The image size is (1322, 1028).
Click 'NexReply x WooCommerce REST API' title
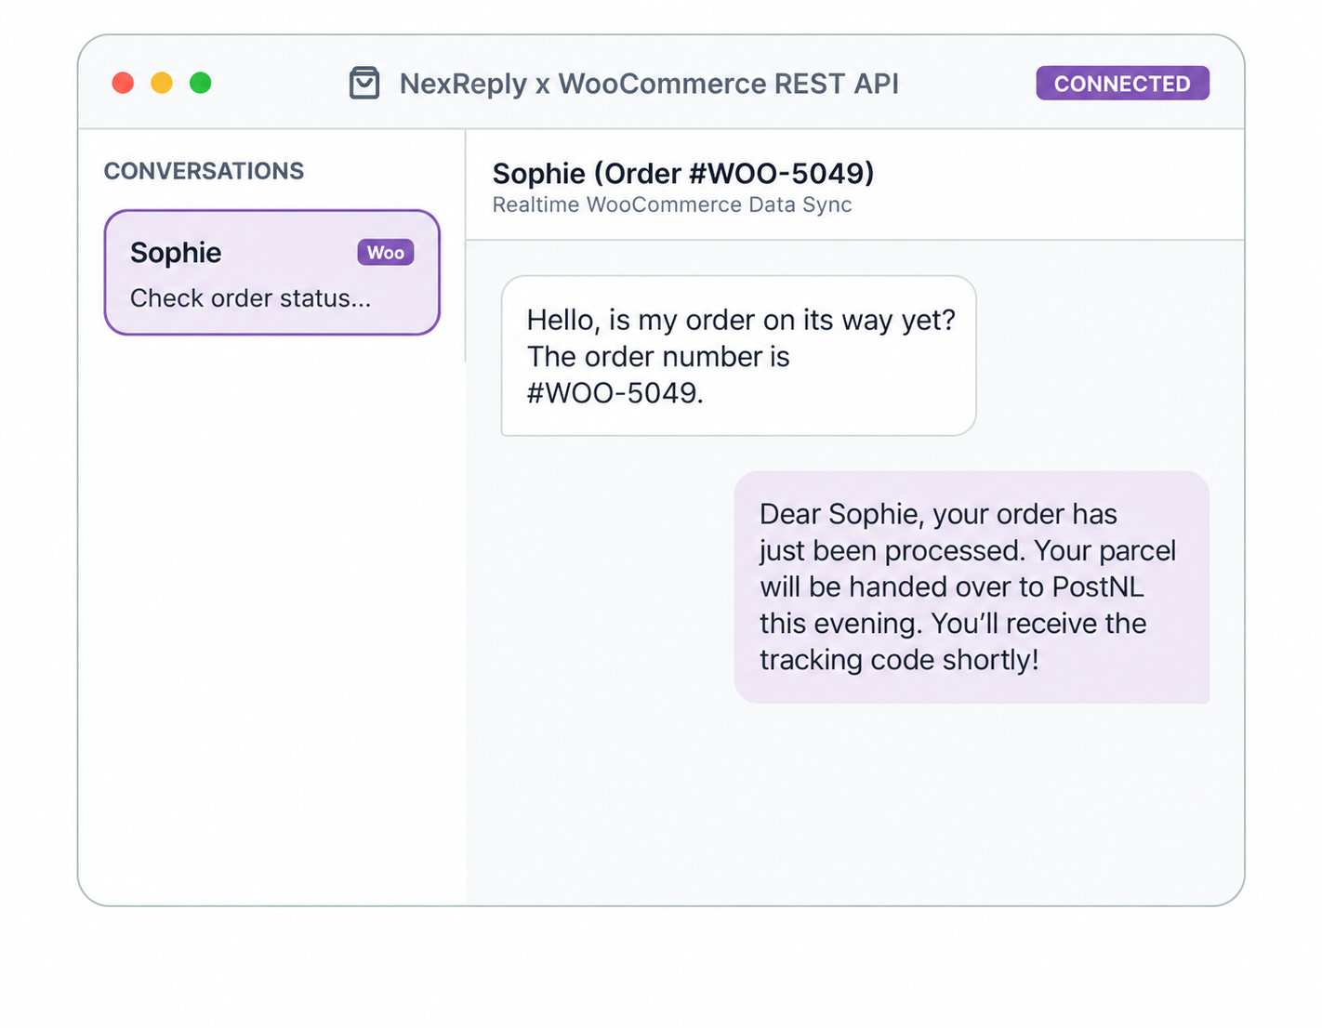[x=649, y=84]
